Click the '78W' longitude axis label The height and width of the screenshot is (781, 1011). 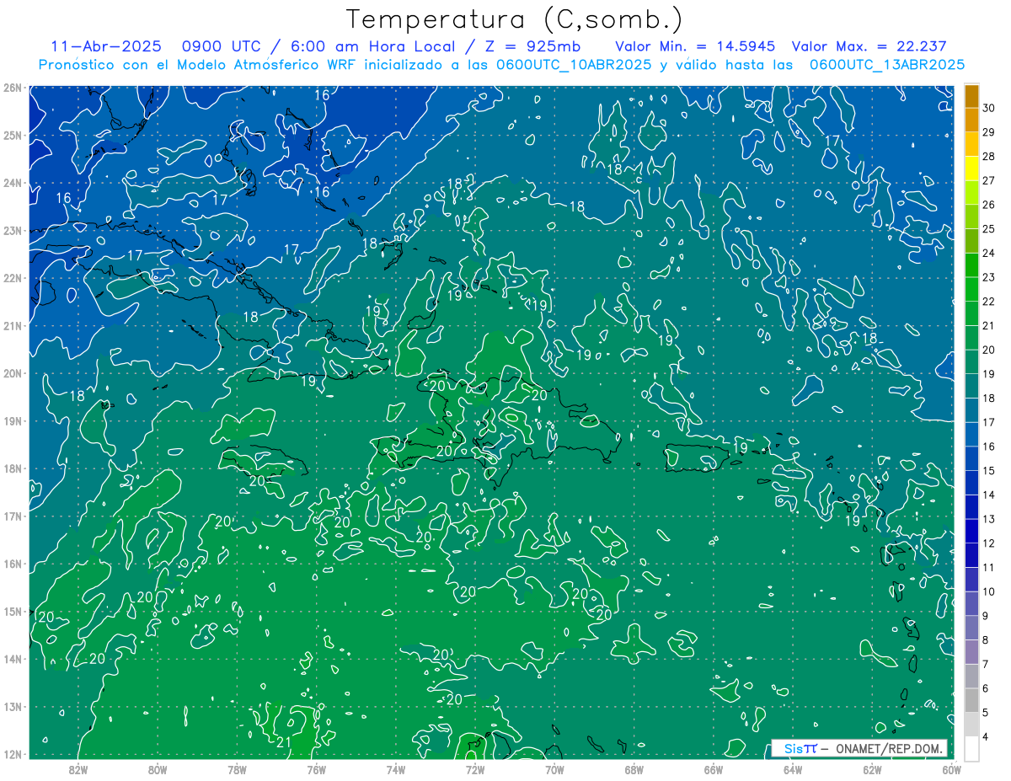pyautogui.click(x=237, y=770)
